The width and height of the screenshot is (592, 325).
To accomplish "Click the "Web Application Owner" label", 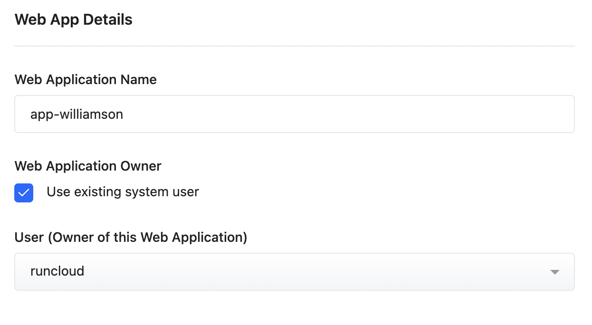I will [88, 166].
